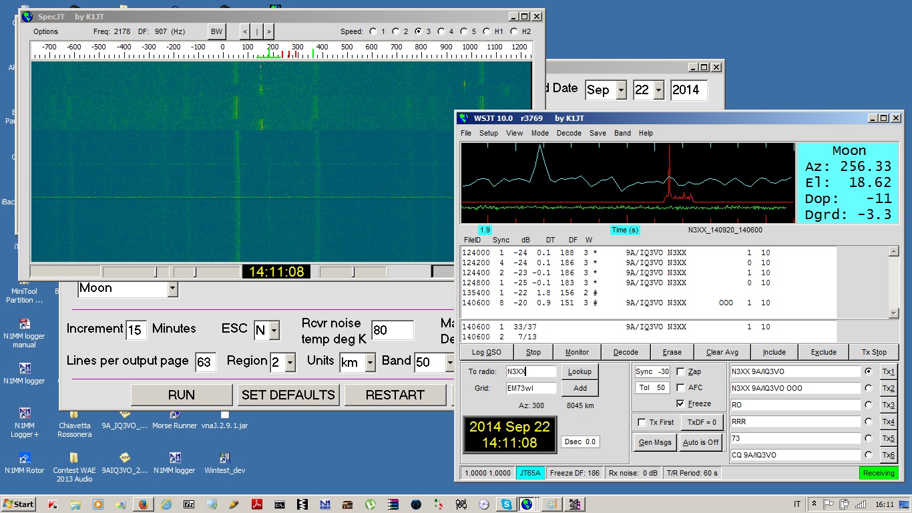Open the Decode menu in WSJT
Screen dimensions: 912x513
click(x=569, y=133)
